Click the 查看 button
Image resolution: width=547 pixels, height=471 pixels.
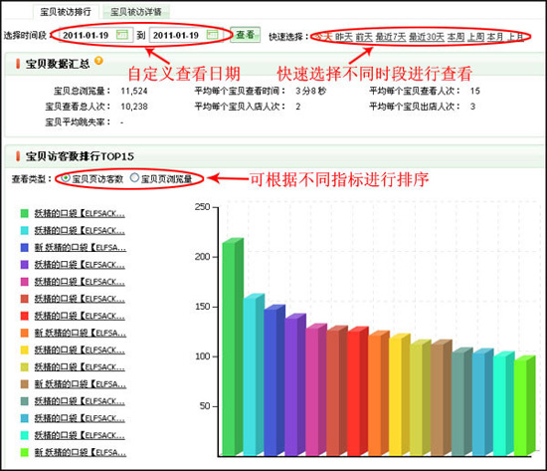coord(245,35)
